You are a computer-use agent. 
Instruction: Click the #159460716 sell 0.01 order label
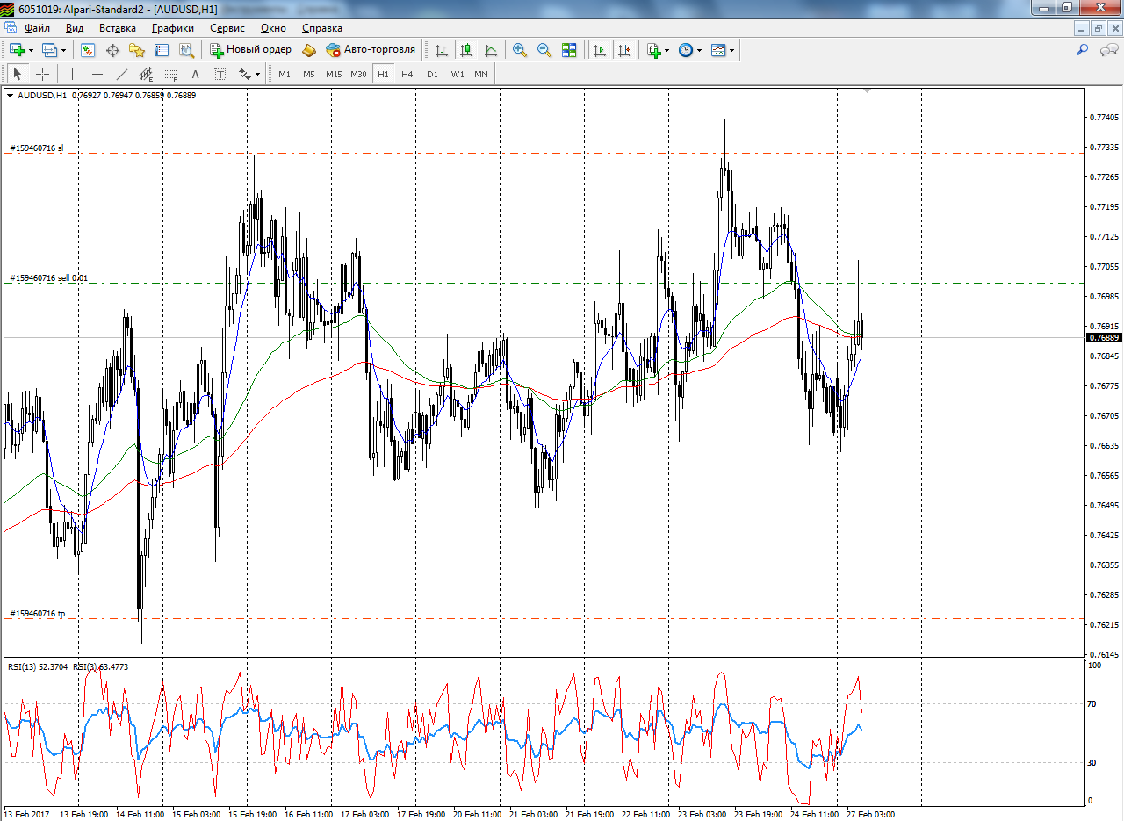click(x=49, y=277)
